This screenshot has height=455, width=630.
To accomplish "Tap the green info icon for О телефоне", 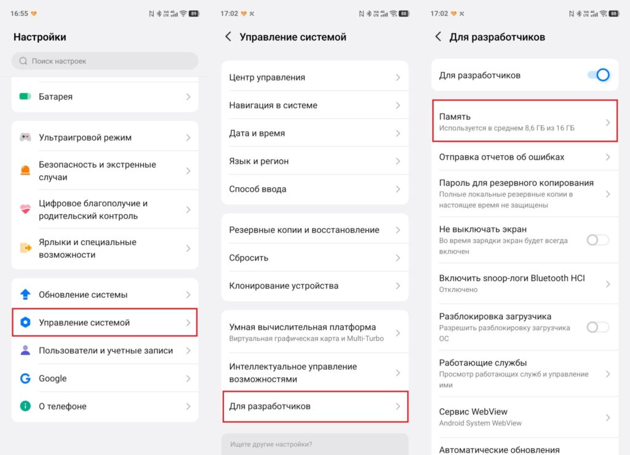I will pyautogui.click(x=25, y=406).
